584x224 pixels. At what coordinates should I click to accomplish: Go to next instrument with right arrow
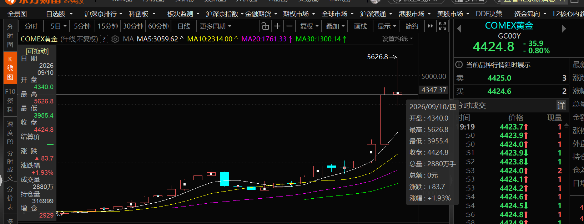click(564, 29)
